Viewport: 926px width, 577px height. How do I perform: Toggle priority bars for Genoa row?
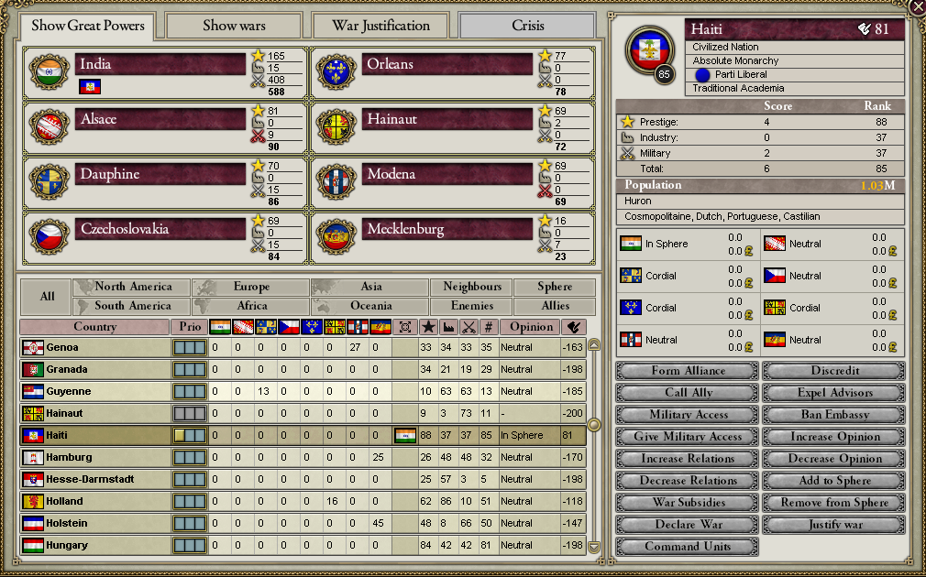[190, 347]
